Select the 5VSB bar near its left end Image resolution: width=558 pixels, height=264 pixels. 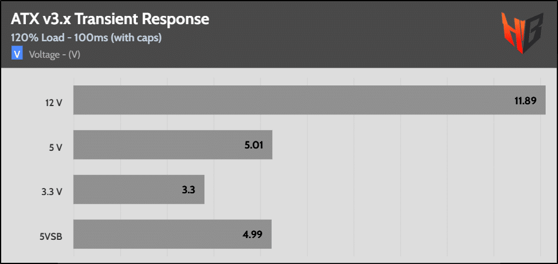[94, 235]
